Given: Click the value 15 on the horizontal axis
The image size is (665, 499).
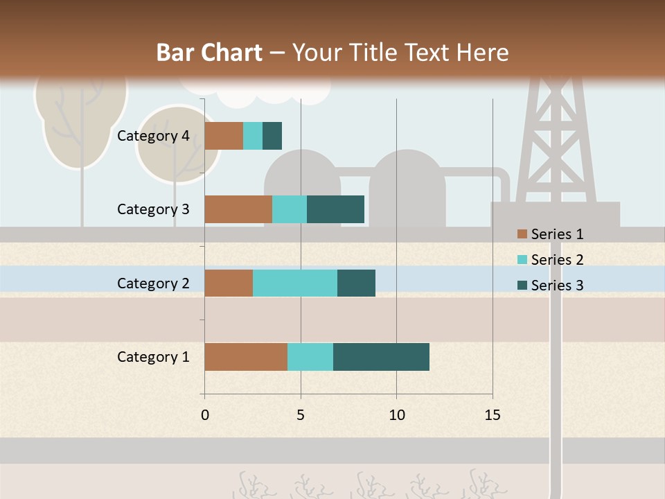Looking at the screenshot, I should (493, 415).
